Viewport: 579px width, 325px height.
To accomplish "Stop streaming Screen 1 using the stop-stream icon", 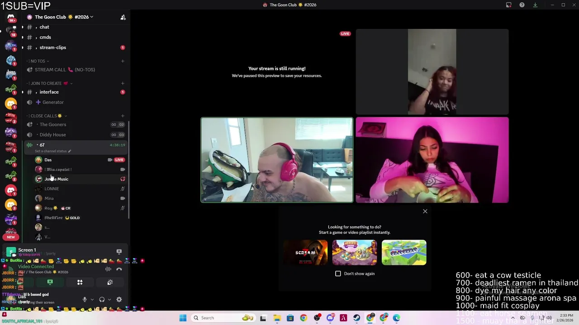I will pos(119,251).
